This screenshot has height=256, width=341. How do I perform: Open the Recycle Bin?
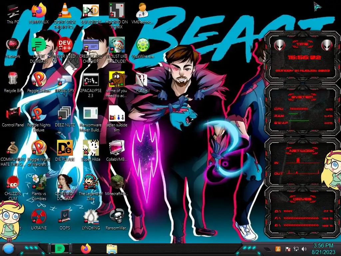(13, 82)
